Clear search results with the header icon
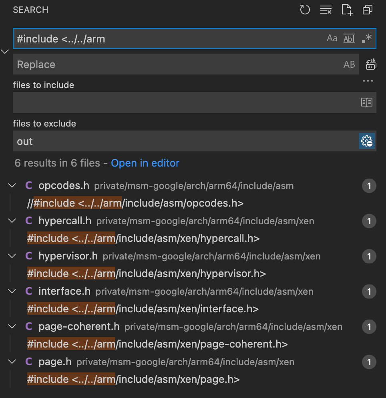386x398 pixels. pos(326,10)
